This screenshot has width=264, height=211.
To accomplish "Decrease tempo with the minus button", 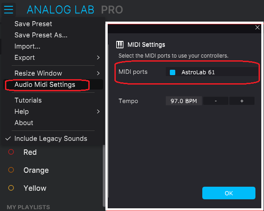I will tap(216, 101).
